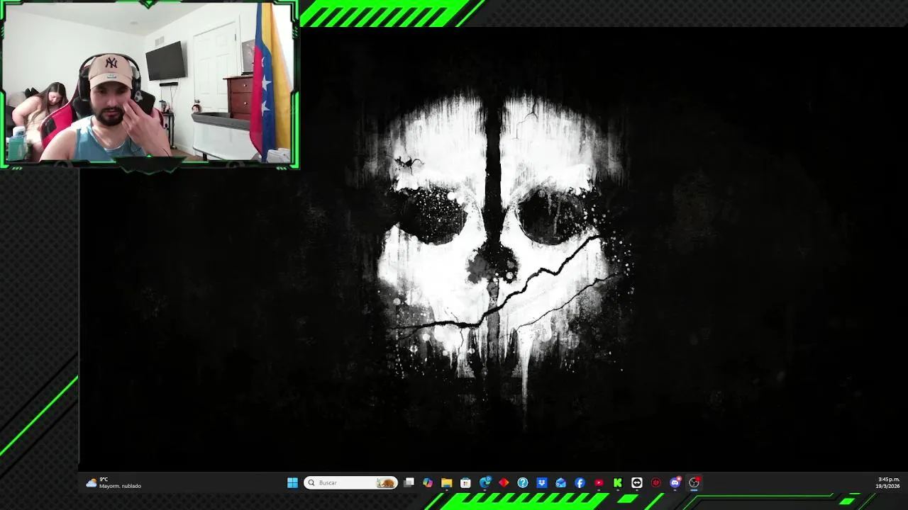Open the TeamViewer taskbar icon
The width and height of the screenshot is (908, 510).
click(x=637, y=482)
